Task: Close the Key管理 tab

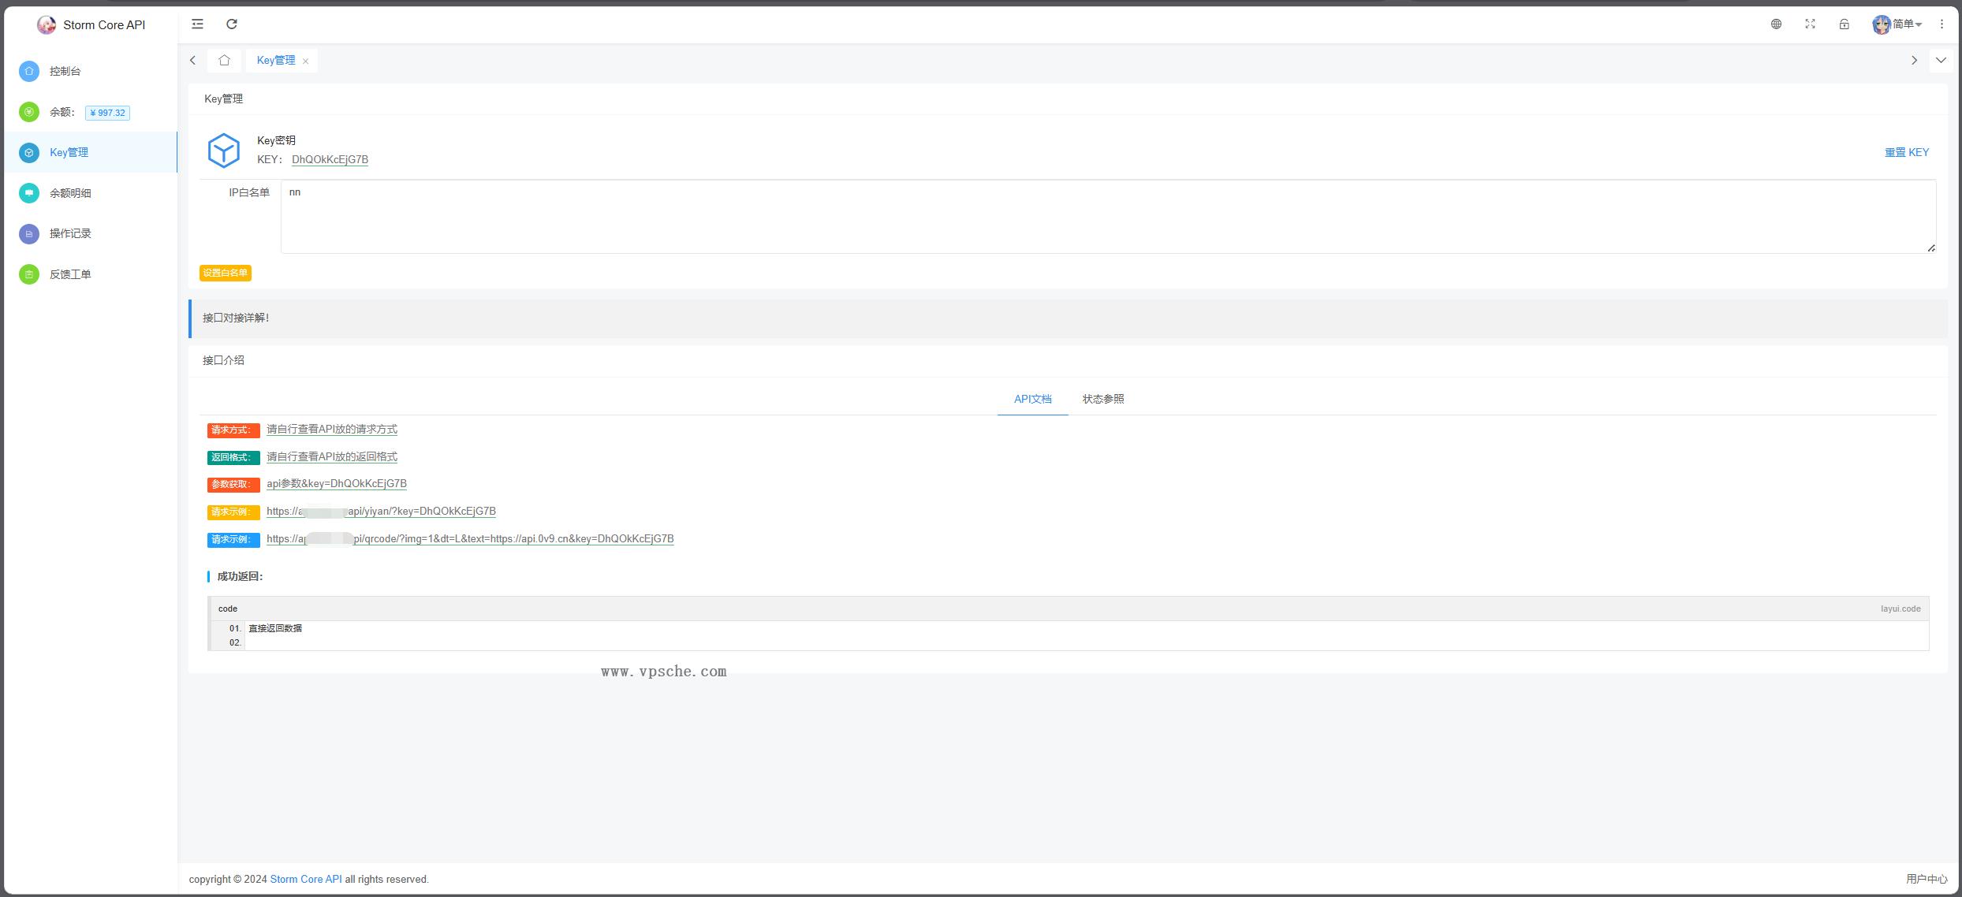Action: coord(307,60)
